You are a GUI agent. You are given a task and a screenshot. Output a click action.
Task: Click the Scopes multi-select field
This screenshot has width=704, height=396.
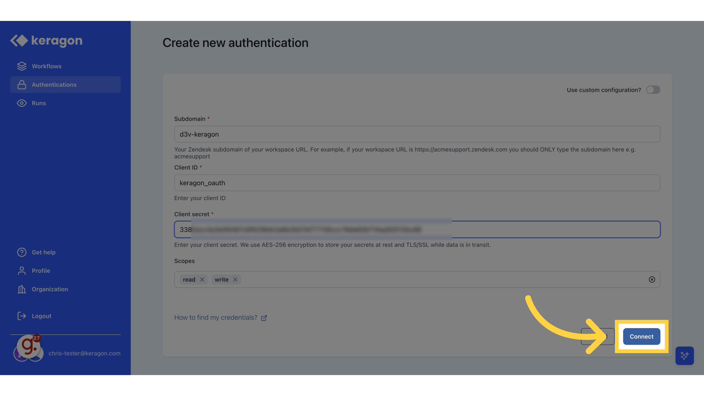click(x=417, y=279)
